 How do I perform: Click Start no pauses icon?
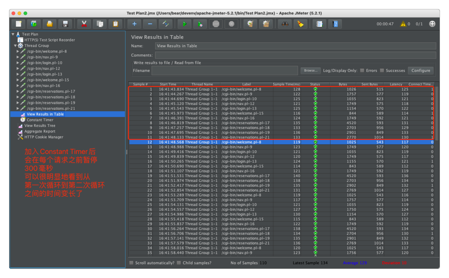tap(200, 24)
